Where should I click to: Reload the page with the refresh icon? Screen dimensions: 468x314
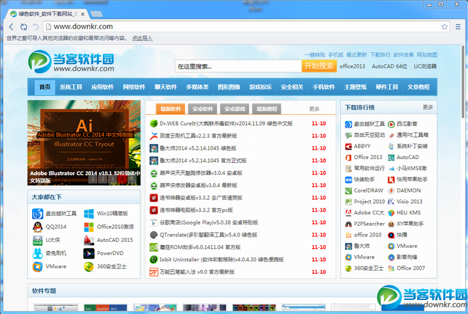coord(23,27)
